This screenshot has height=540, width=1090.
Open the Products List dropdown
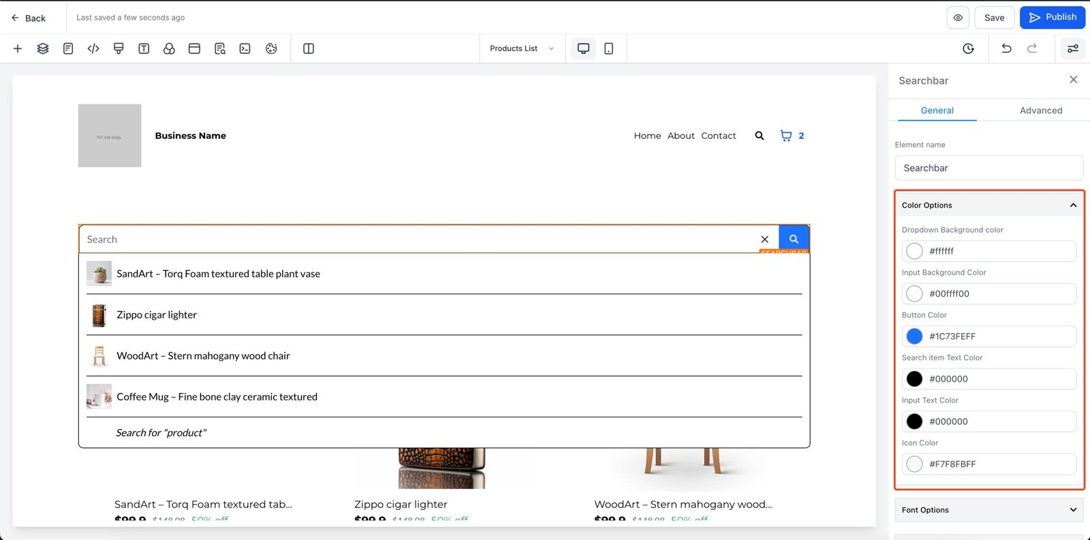pyautogui.click(x=522, y=48)
